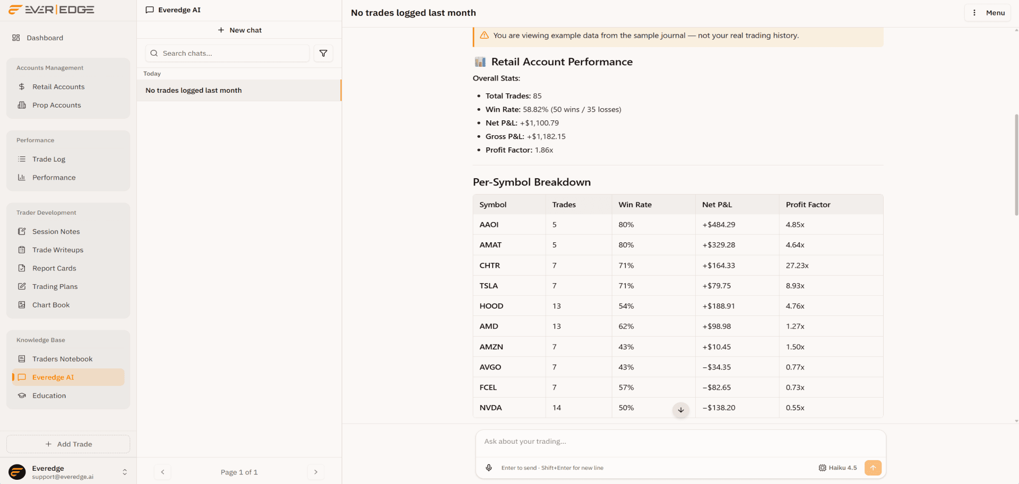Image resolution: width=1019 pixels, height=484 pixels.
Task: Activate the microphone voice input
Action: tap(489, 468)
